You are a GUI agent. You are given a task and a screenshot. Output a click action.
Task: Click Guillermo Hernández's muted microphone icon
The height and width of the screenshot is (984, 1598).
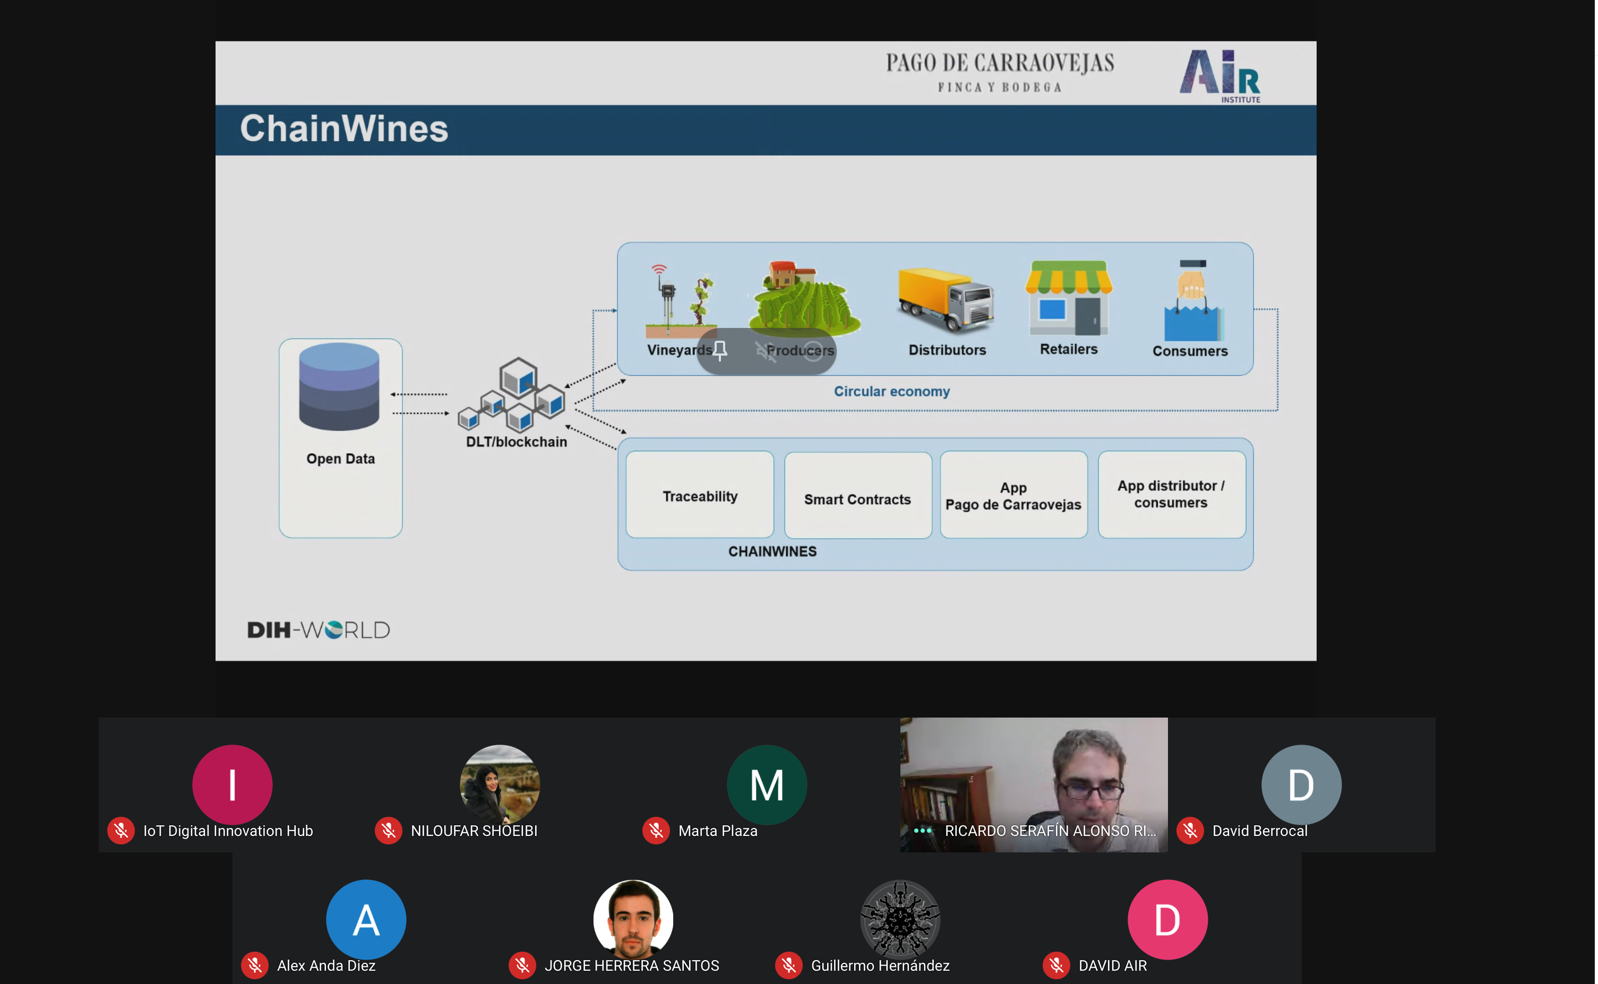pos(789,965)
